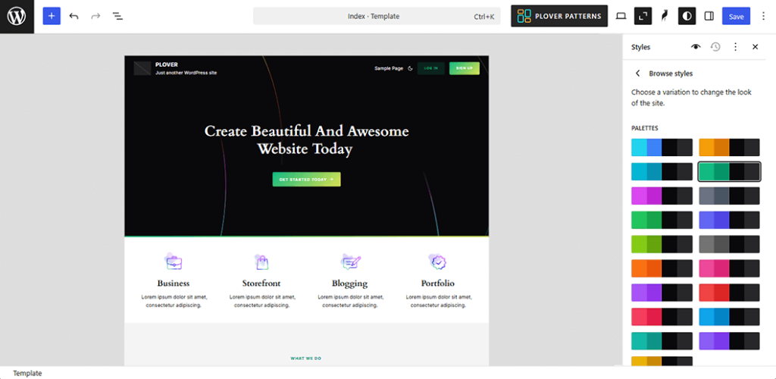Open the document List View
Screen dimensions: 776x379
[117, 16]
